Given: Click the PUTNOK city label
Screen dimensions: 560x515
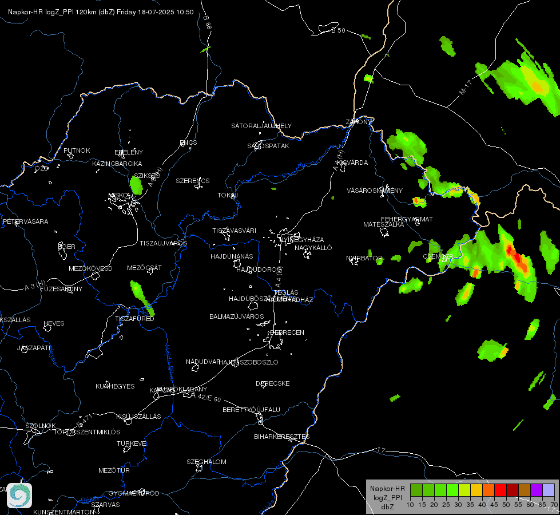Looking at the screenshot, I should point(77,150).
